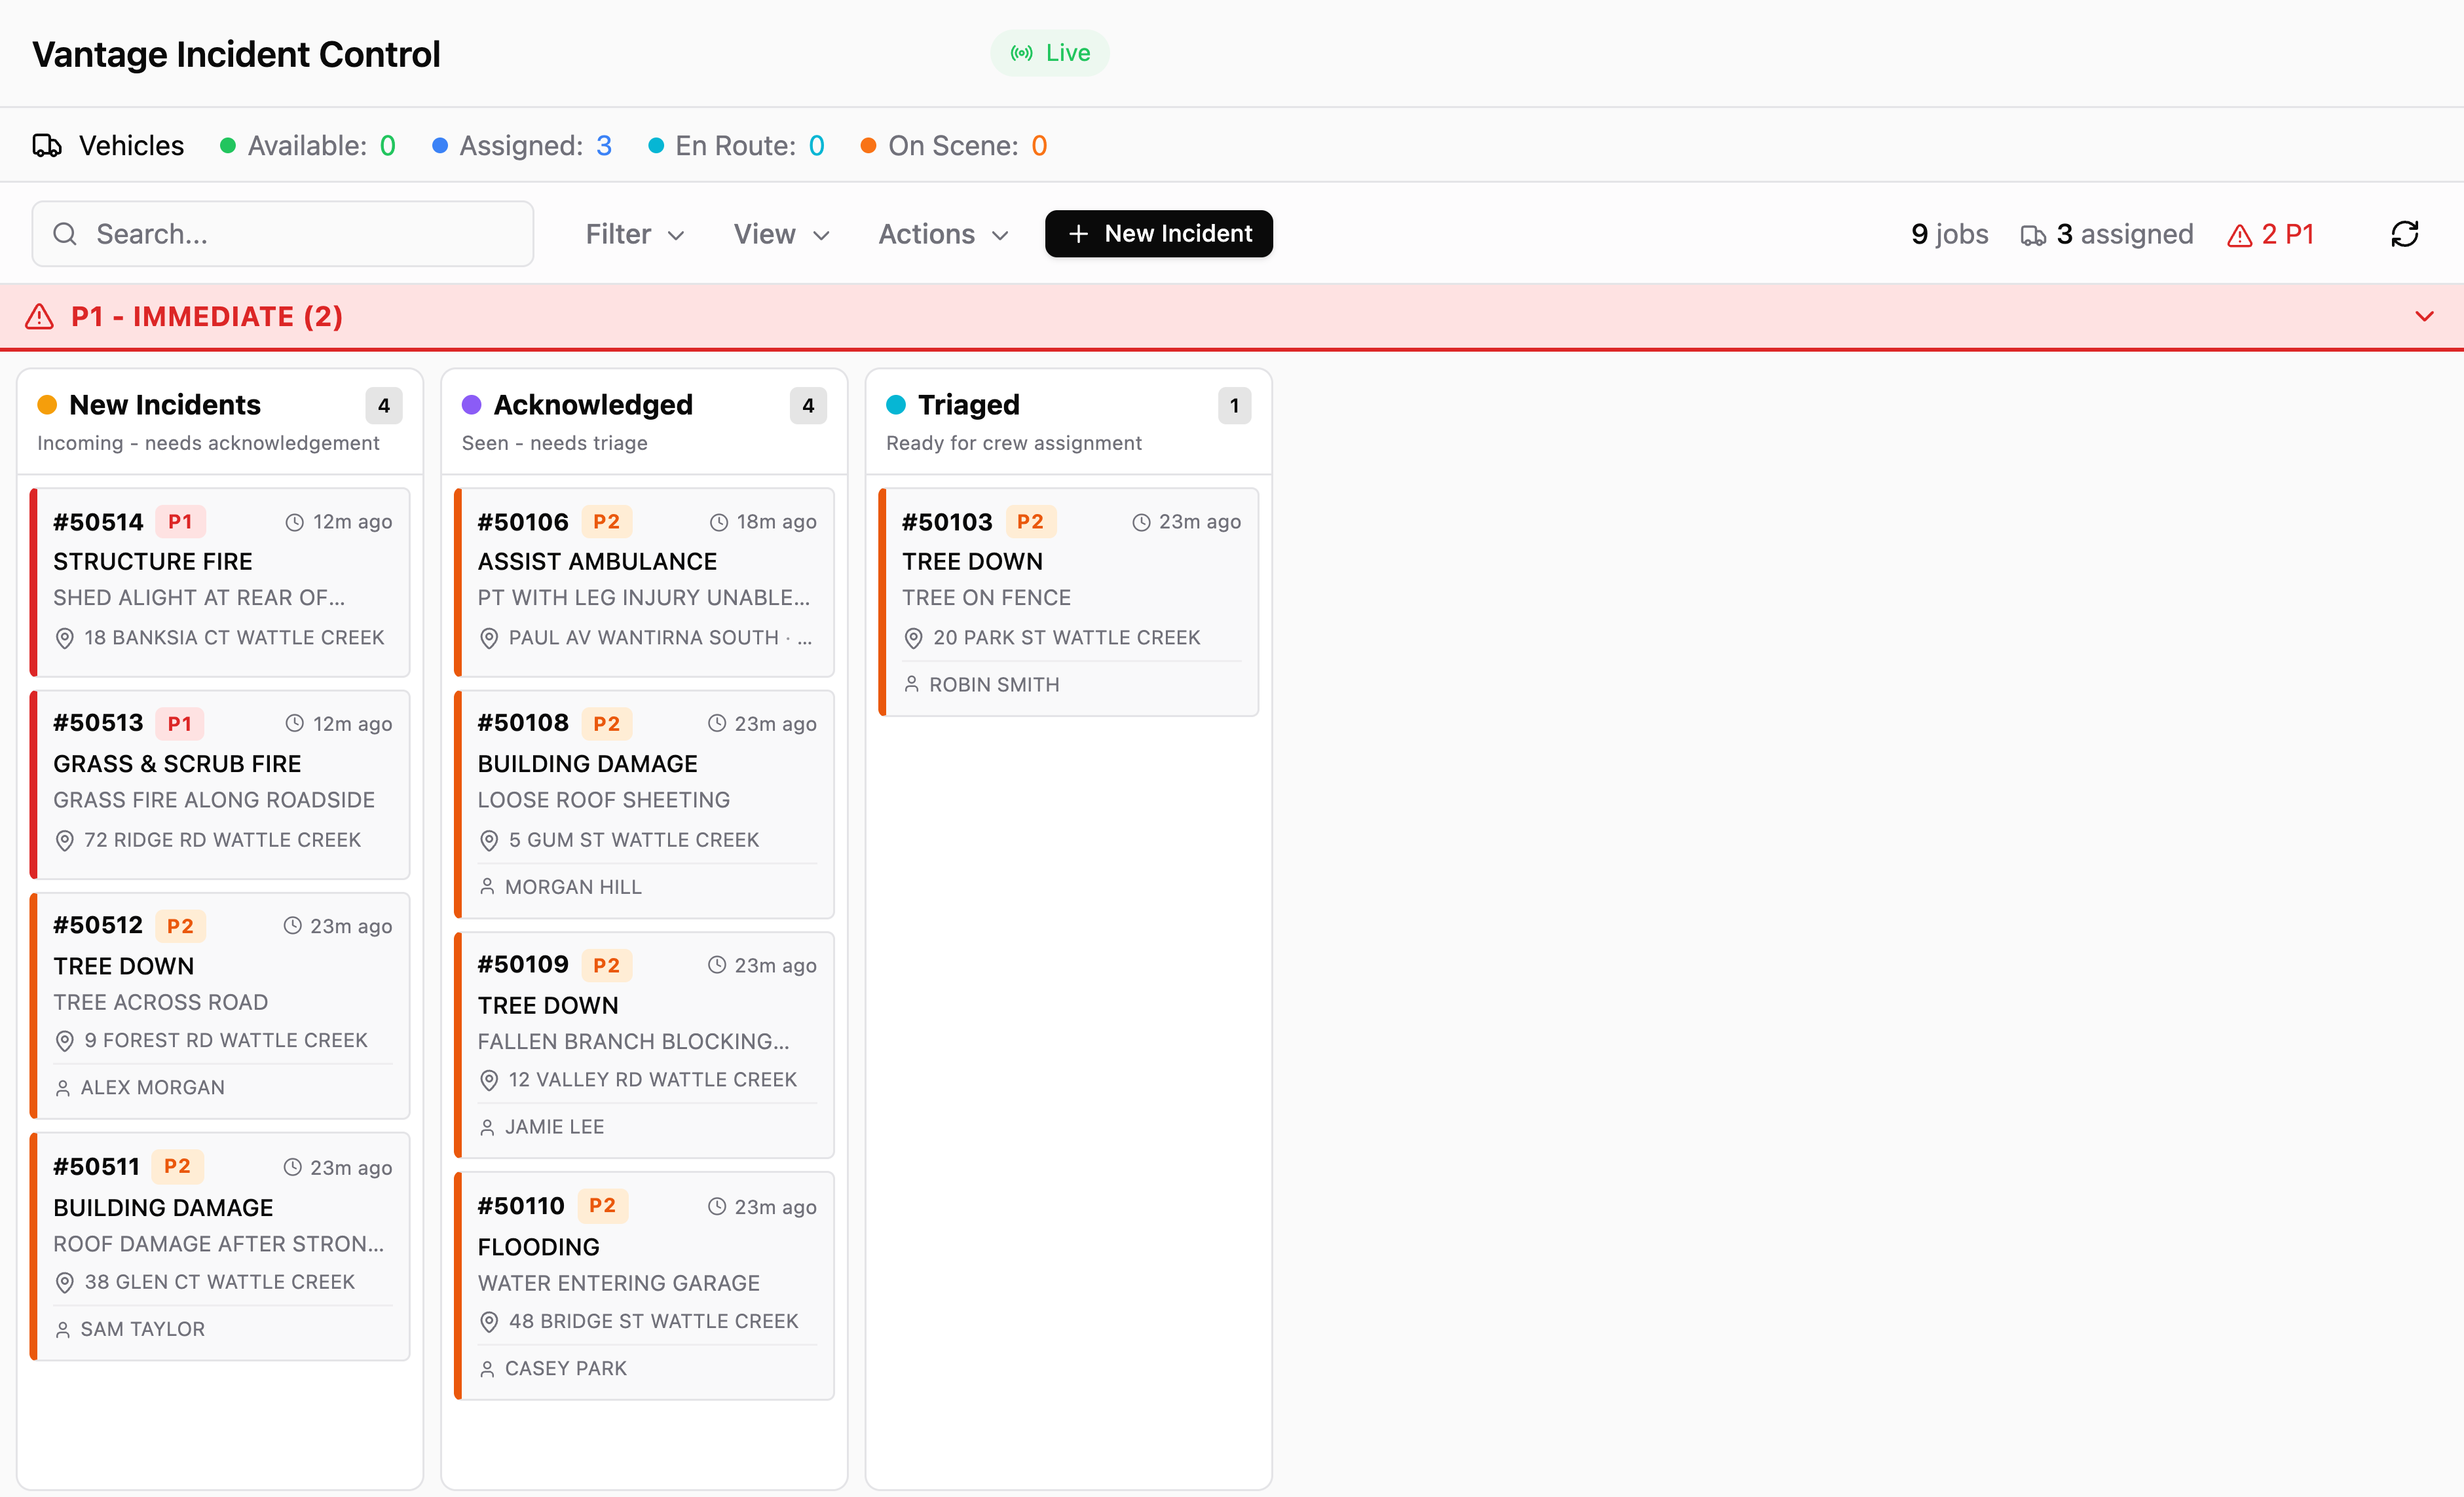The width and height of the screenshot is (2464, 1497).
Task: Click the location pin for 18 Banksia Ct
Action: 65,638
